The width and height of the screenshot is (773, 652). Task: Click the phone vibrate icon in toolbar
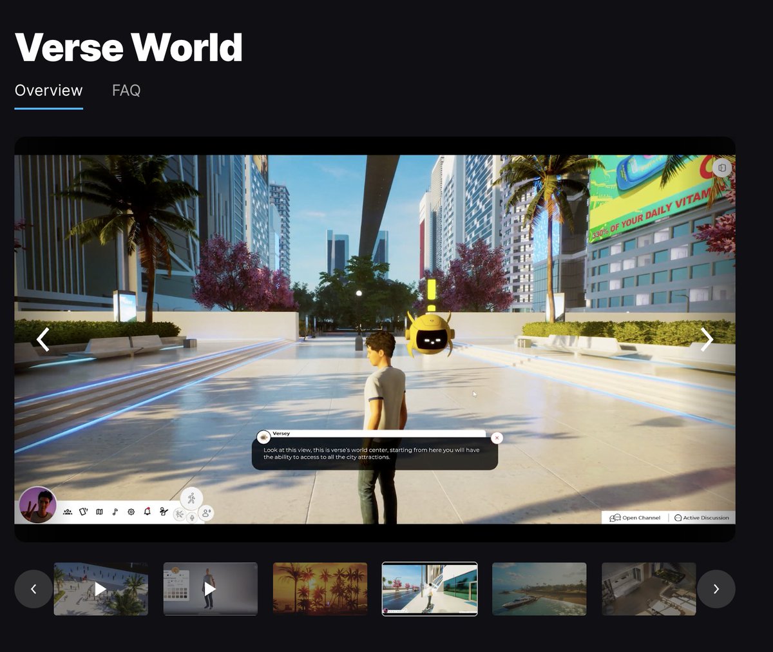83,512
